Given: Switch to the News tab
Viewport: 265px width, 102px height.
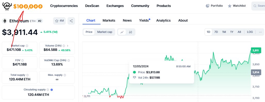Looking at the screenshot, I should point(127,21).
